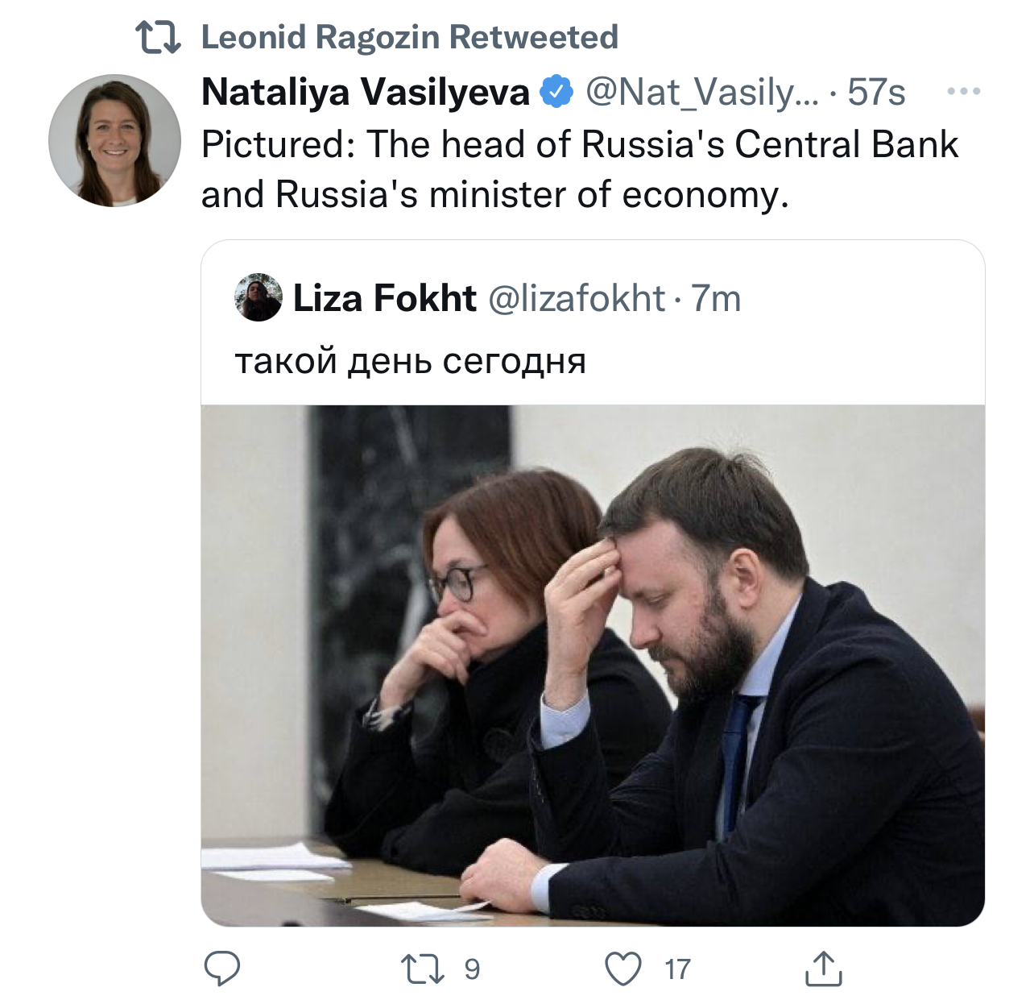Click the @lizafokht handle

[x=577, y=298]
